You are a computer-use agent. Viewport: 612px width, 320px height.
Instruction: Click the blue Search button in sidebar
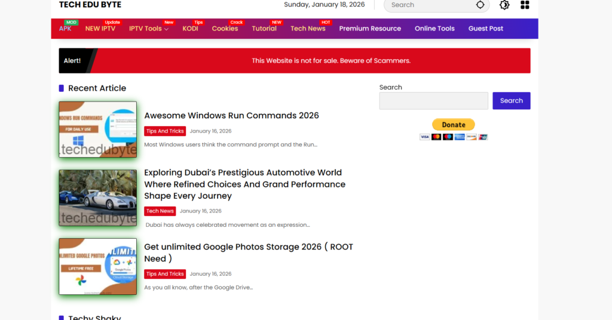pyautogui.click(x=511, y=101)
